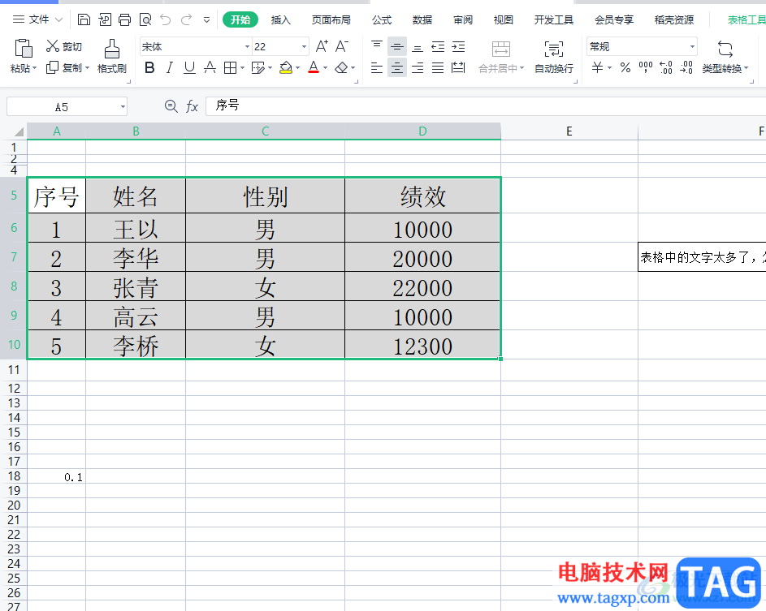Switch to the Data tab
The width and height of the screenshot is (766, 611).
tap(422, 20)
